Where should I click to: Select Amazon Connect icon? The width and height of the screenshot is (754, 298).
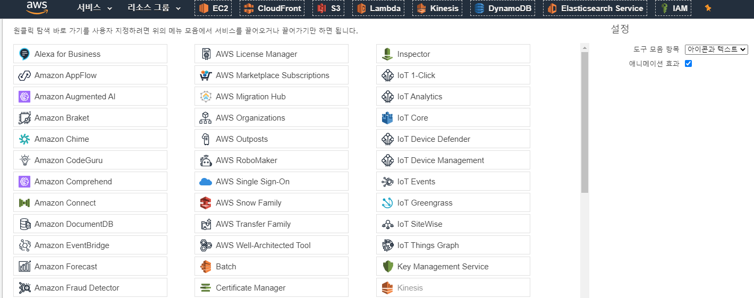24,202
